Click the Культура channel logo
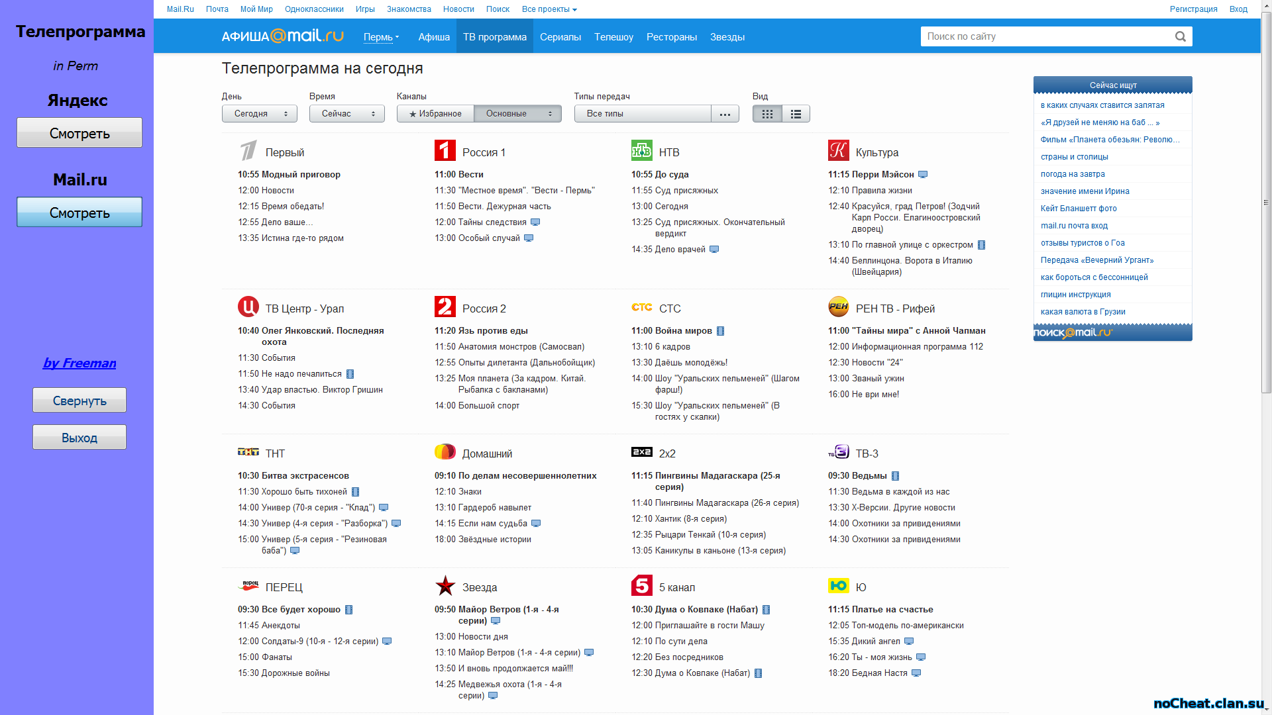1272x715 pixels. 839,151
